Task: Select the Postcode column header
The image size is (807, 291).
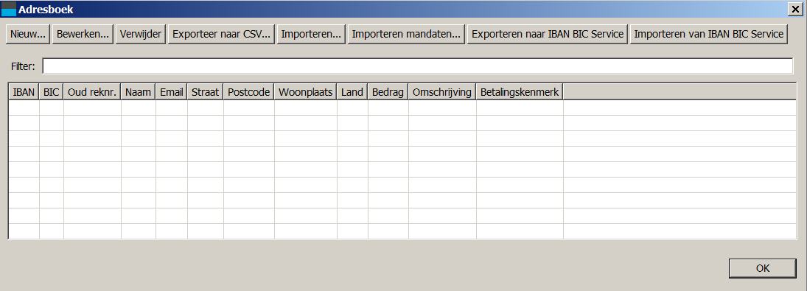Action: point(249,92)
